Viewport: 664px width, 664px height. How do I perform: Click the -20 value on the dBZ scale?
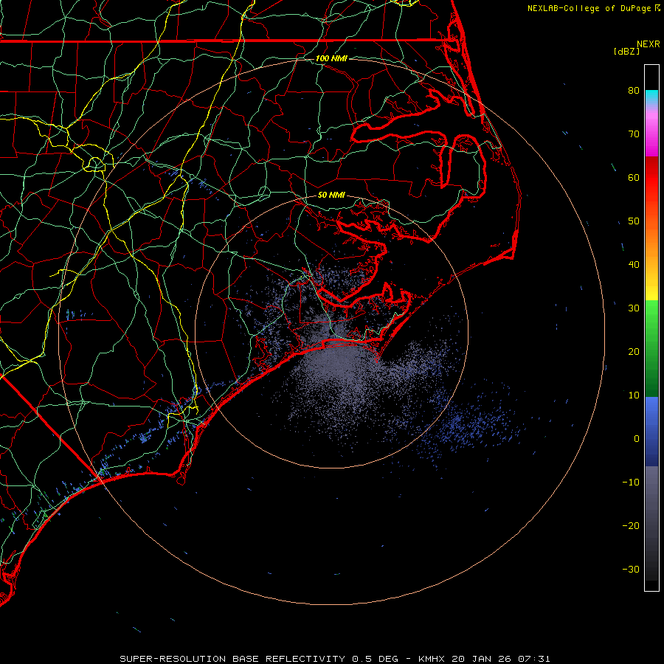coord(631,526)
